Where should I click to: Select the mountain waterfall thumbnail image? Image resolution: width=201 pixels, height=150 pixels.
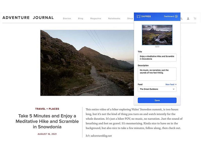(157, 35)
